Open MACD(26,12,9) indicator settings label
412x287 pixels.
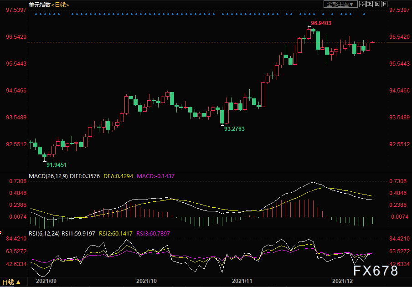click(x=48, y=176)
